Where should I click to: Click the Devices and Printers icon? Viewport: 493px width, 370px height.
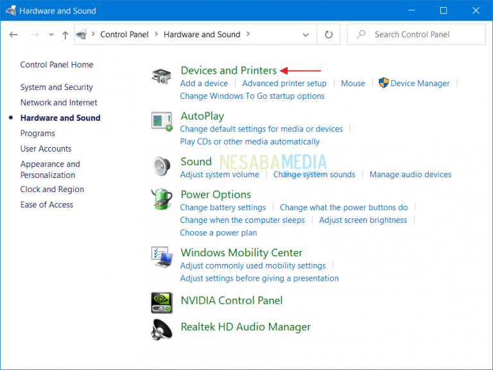pyautogui.click(x=161, y=76)
